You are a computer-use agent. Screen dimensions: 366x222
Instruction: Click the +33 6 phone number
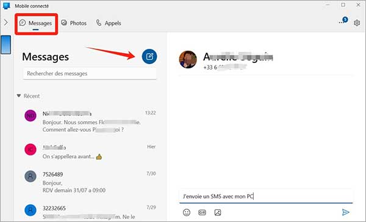coord(224,67)
